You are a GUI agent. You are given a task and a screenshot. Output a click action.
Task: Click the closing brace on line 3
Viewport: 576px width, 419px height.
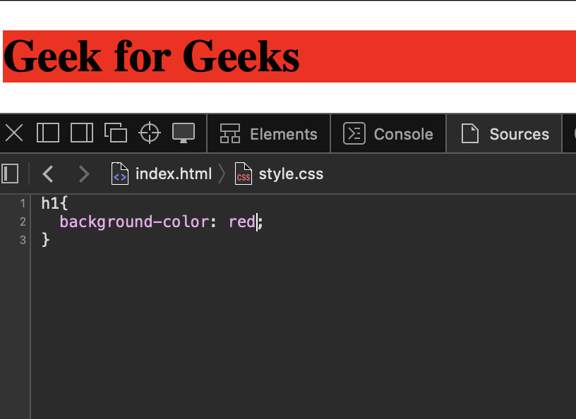click(x=46, y=240)
